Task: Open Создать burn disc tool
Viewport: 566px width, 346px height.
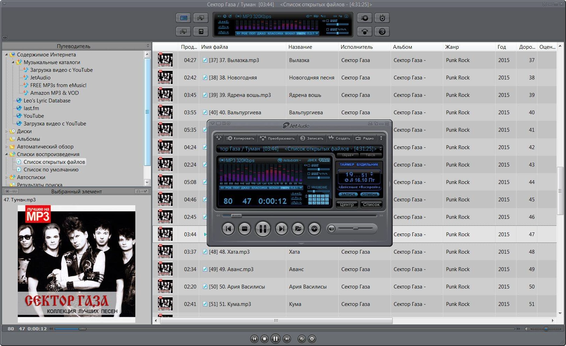Action: point(339,138)
